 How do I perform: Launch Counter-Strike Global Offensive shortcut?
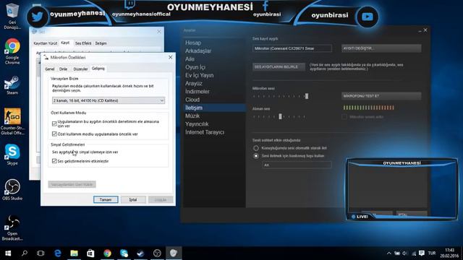click(12, 121)
